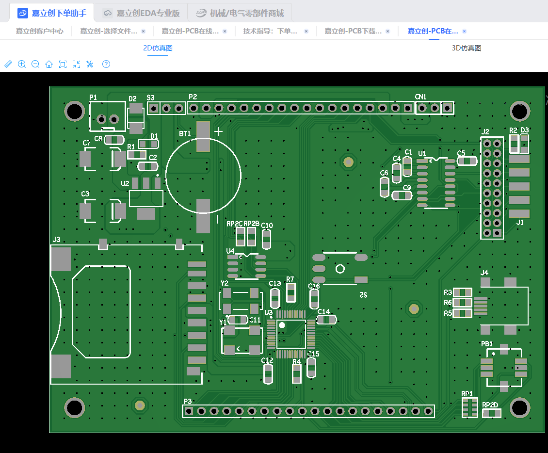Open the 机械/电气零部件商城 app tab

(x=240, y=13)
